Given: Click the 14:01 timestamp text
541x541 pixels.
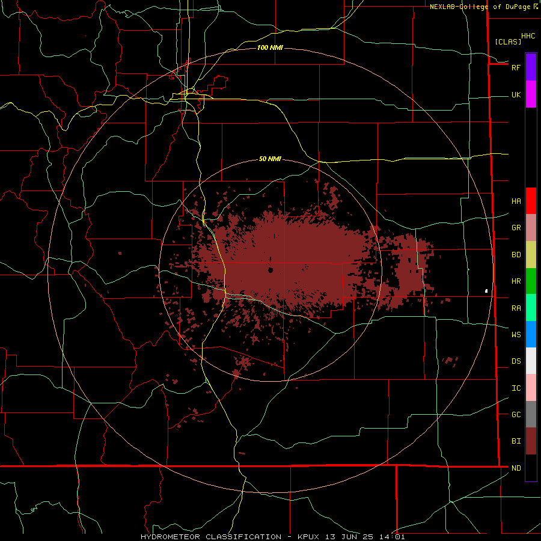Looking at the screenshot, I should (391, 537).
